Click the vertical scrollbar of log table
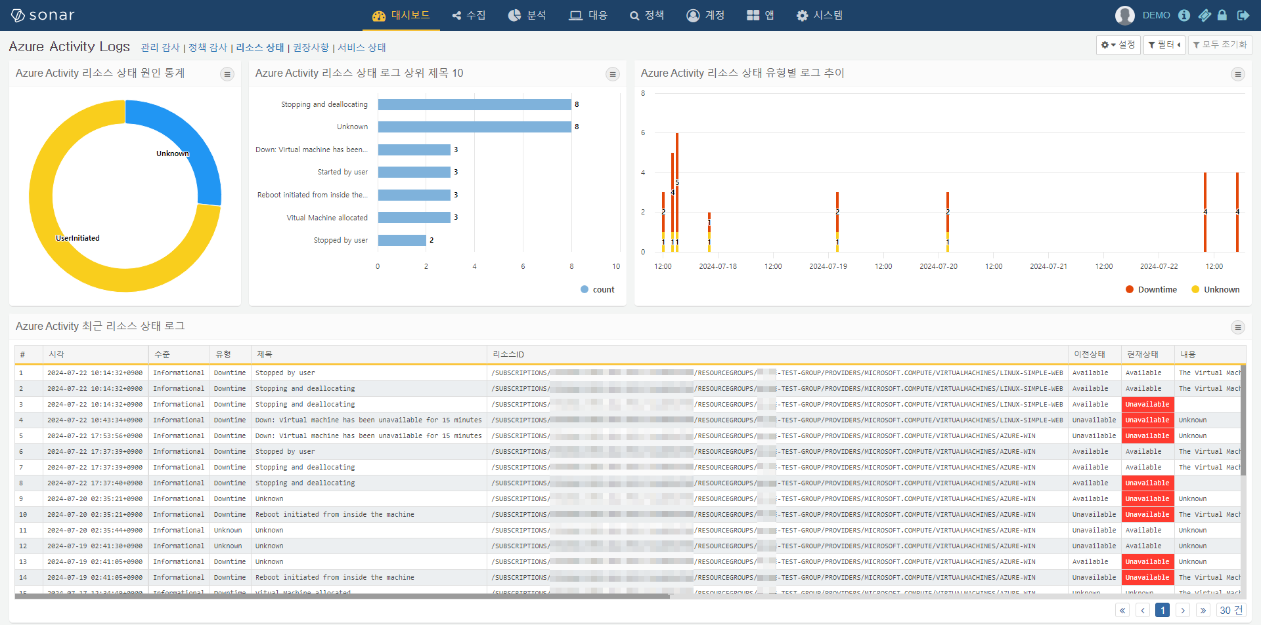The height and width of the screenshot is (625, 1261). click(1243, 420)
